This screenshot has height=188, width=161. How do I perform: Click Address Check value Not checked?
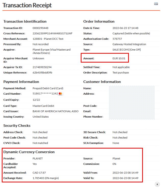[40, 132]
